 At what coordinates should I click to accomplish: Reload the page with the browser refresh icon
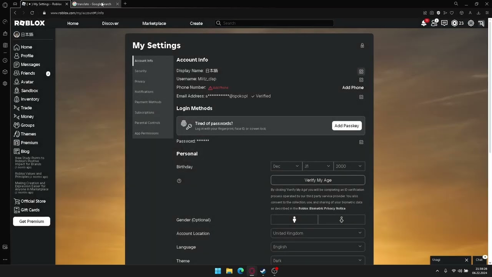pos(32,13)
